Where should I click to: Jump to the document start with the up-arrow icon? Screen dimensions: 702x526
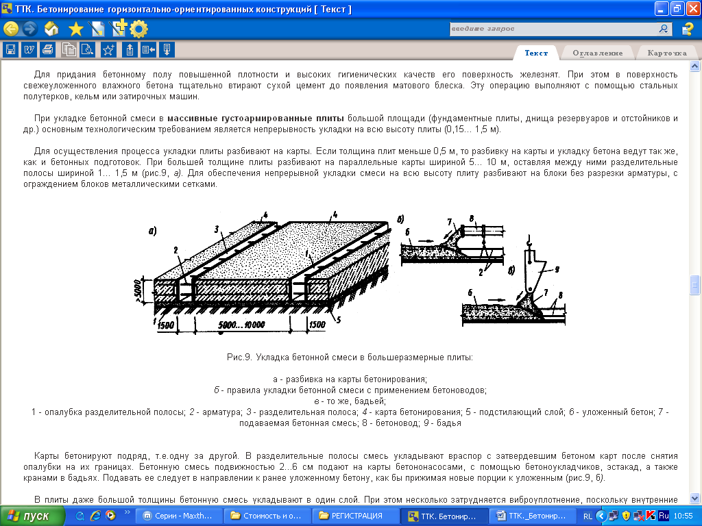(x=130, y=49)
